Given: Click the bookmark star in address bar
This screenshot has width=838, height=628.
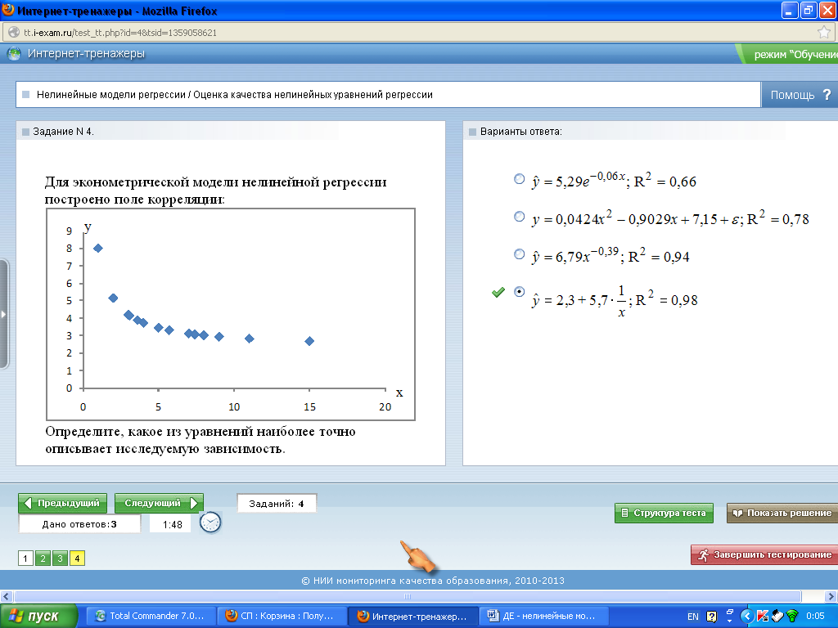Looking at the screenshot, I should click(823, 33).
